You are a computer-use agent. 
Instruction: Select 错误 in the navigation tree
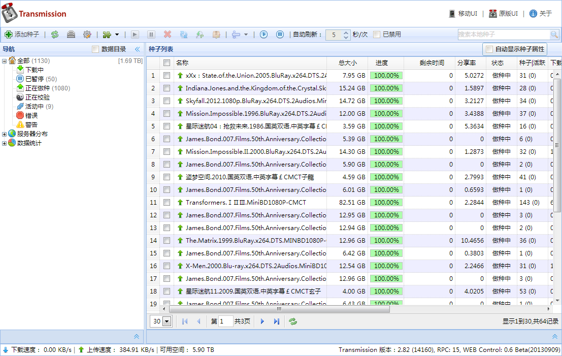(31, 115)
